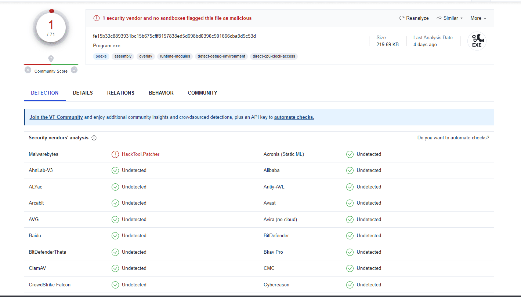Click the Avira (no cloud) check icon
521x297 pixels.
coord(350,220)
